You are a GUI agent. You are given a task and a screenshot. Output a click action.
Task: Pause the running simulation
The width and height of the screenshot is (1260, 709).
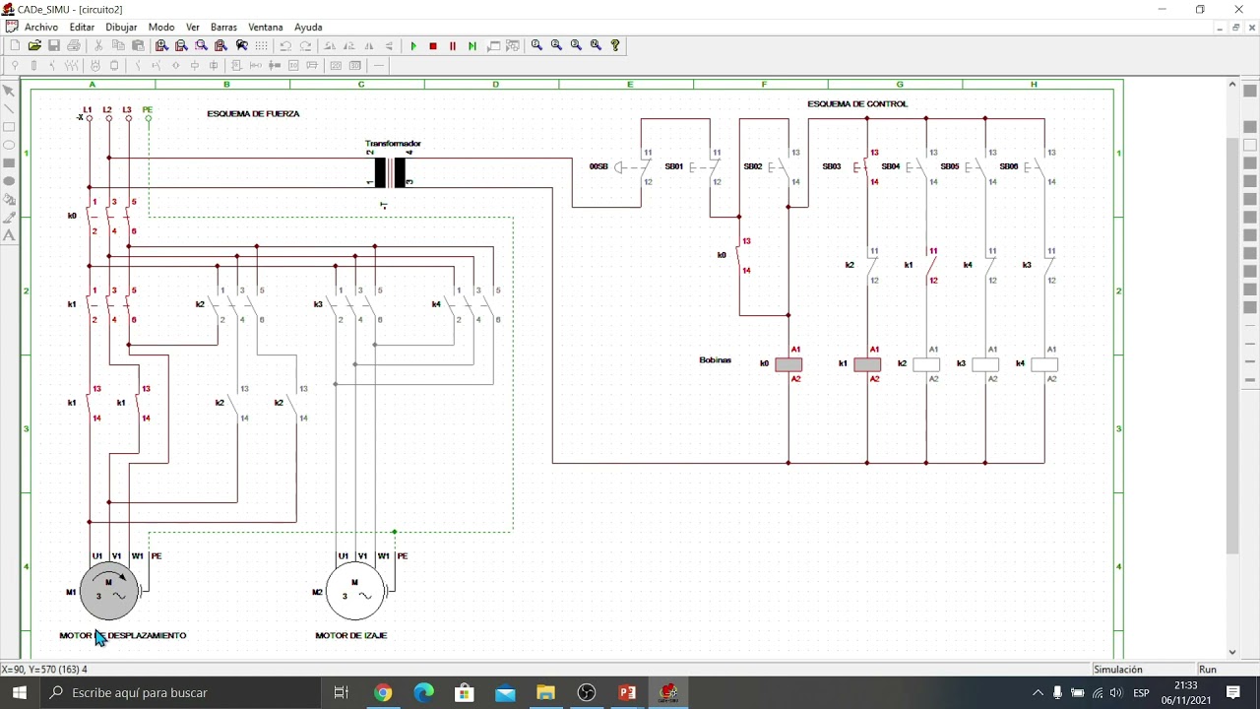tap(453, 45)
